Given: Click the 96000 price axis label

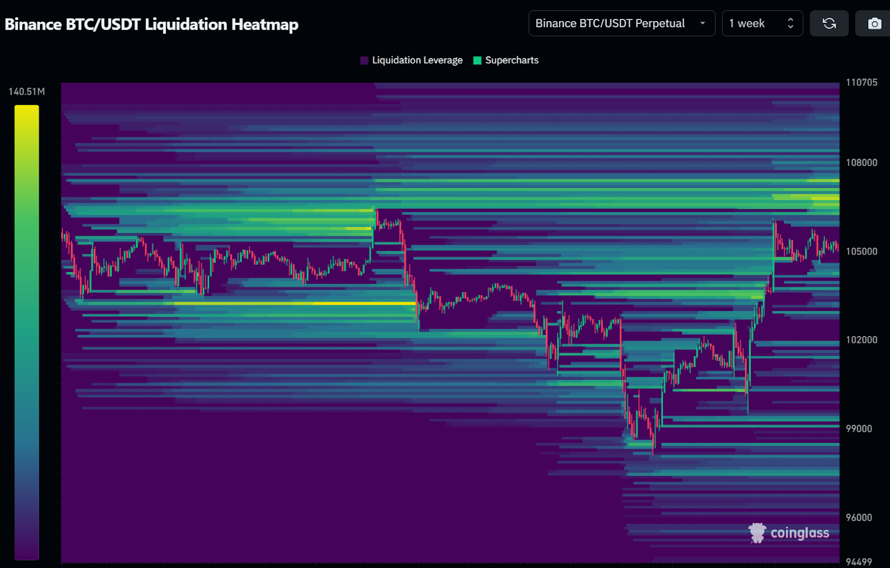Looking at the screenshot, I should pyautogui.click(x=859, y=517).
